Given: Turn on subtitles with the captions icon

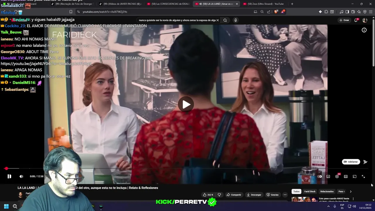Looking at the screenshot, I should (328, 176).
